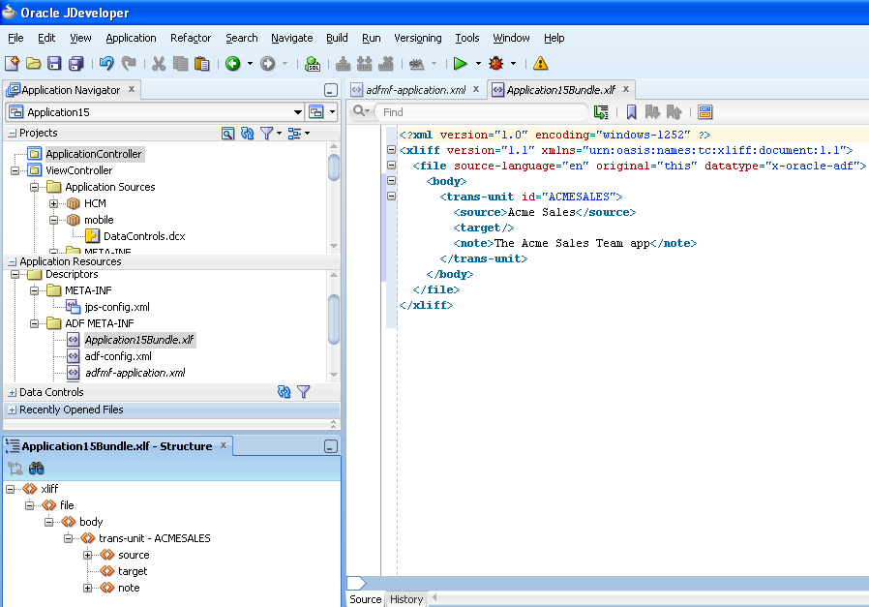Expand the Data Controls section
The width and height of the screenshot is (869, 607).
tap(13, 392)
